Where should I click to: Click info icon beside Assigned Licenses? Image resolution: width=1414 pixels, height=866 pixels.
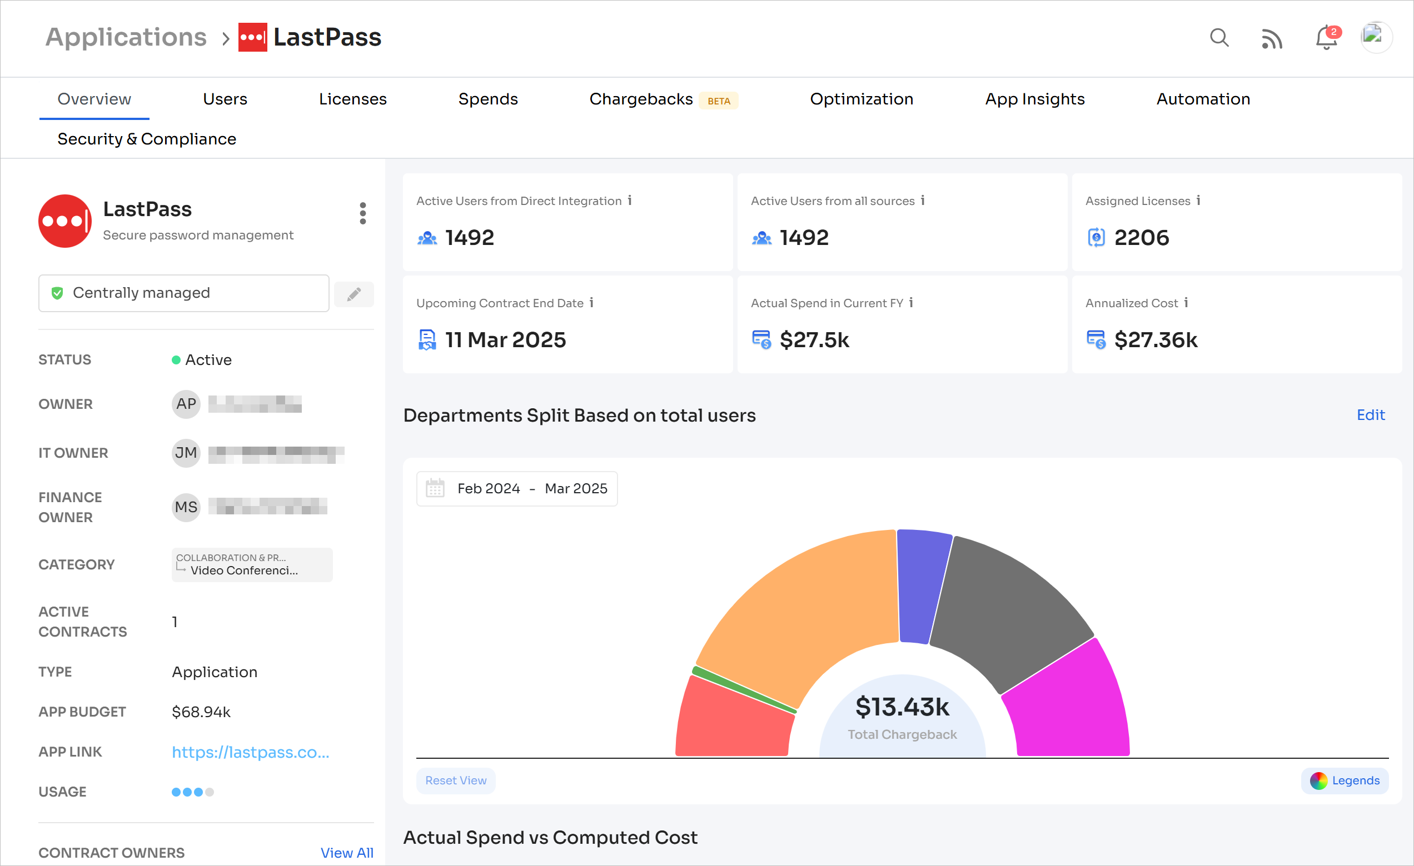(1198, 200)
